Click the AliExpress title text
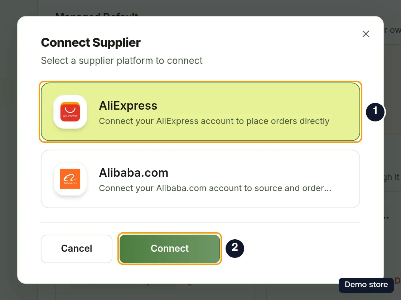The width and height of the screenshot is (401, 300). [x=128, y=106]
